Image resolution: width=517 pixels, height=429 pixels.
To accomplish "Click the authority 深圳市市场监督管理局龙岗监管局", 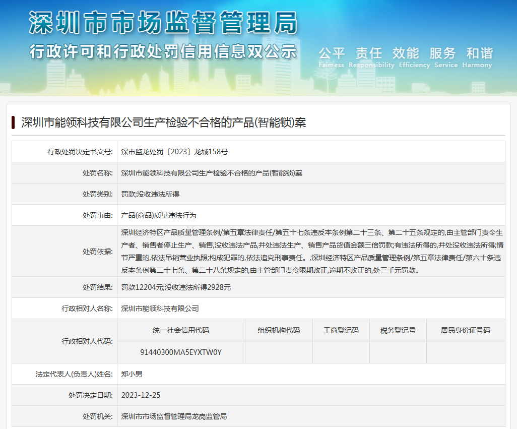I will pos(174,416).
